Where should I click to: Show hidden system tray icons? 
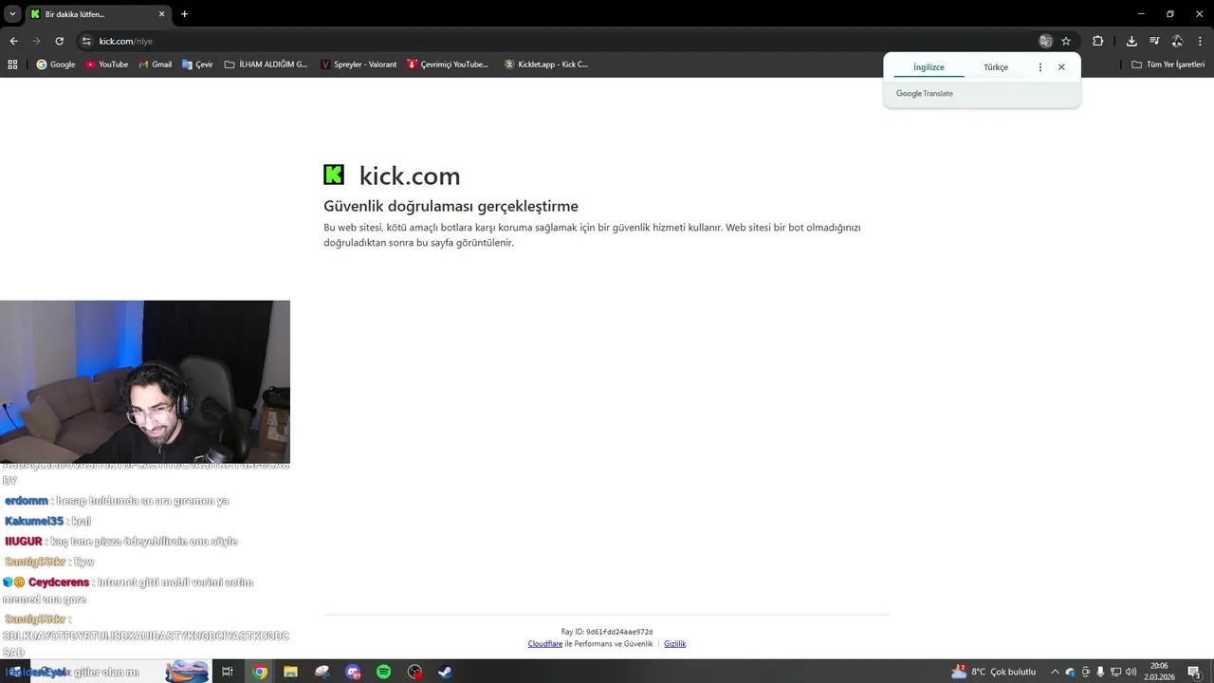point(1055,672)
